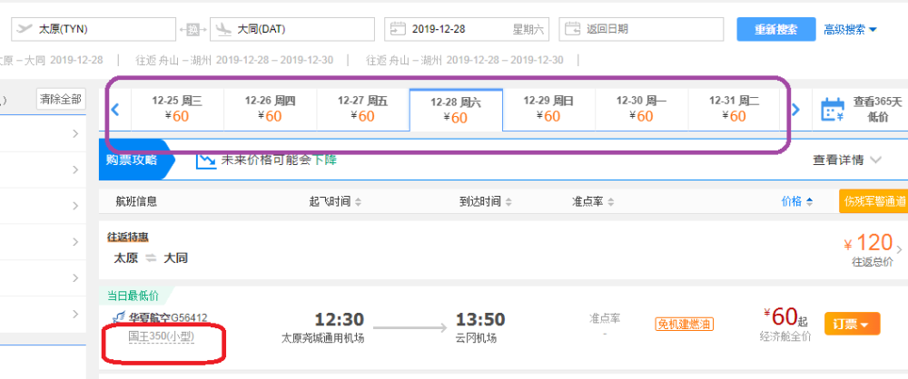Click the 365-day low price calendar icon
Viewport: 908px width, 379px height.
click(833, 111)
